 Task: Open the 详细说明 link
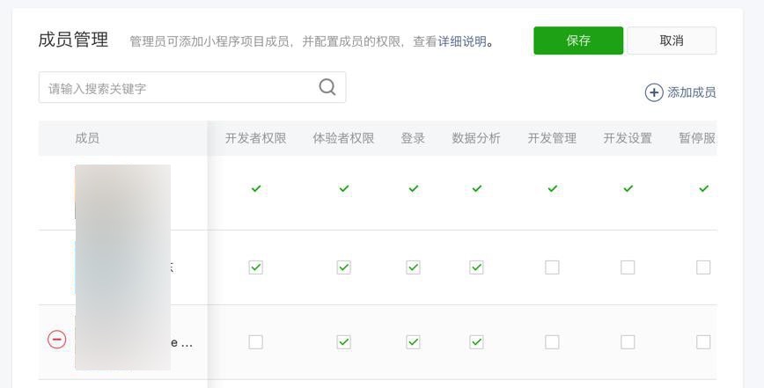click(x=462, y=41)
